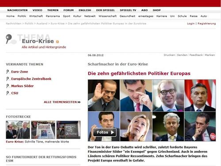Image resolution: width=221 pixels, height=166 pixels.
Task: Open SO FUNKTIONIERT DER RETTUNGSFONDS ESM
Action: tap(41, 159)
